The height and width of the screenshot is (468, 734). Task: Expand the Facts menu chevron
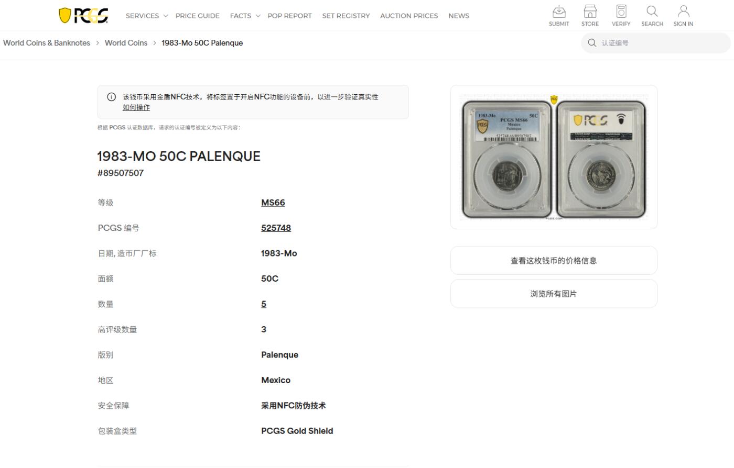point(258,16)
